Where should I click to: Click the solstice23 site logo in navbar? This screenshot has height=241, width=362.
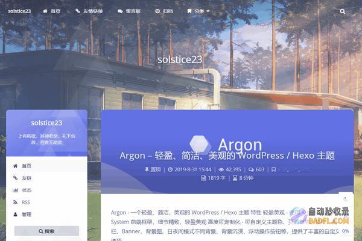19,11
